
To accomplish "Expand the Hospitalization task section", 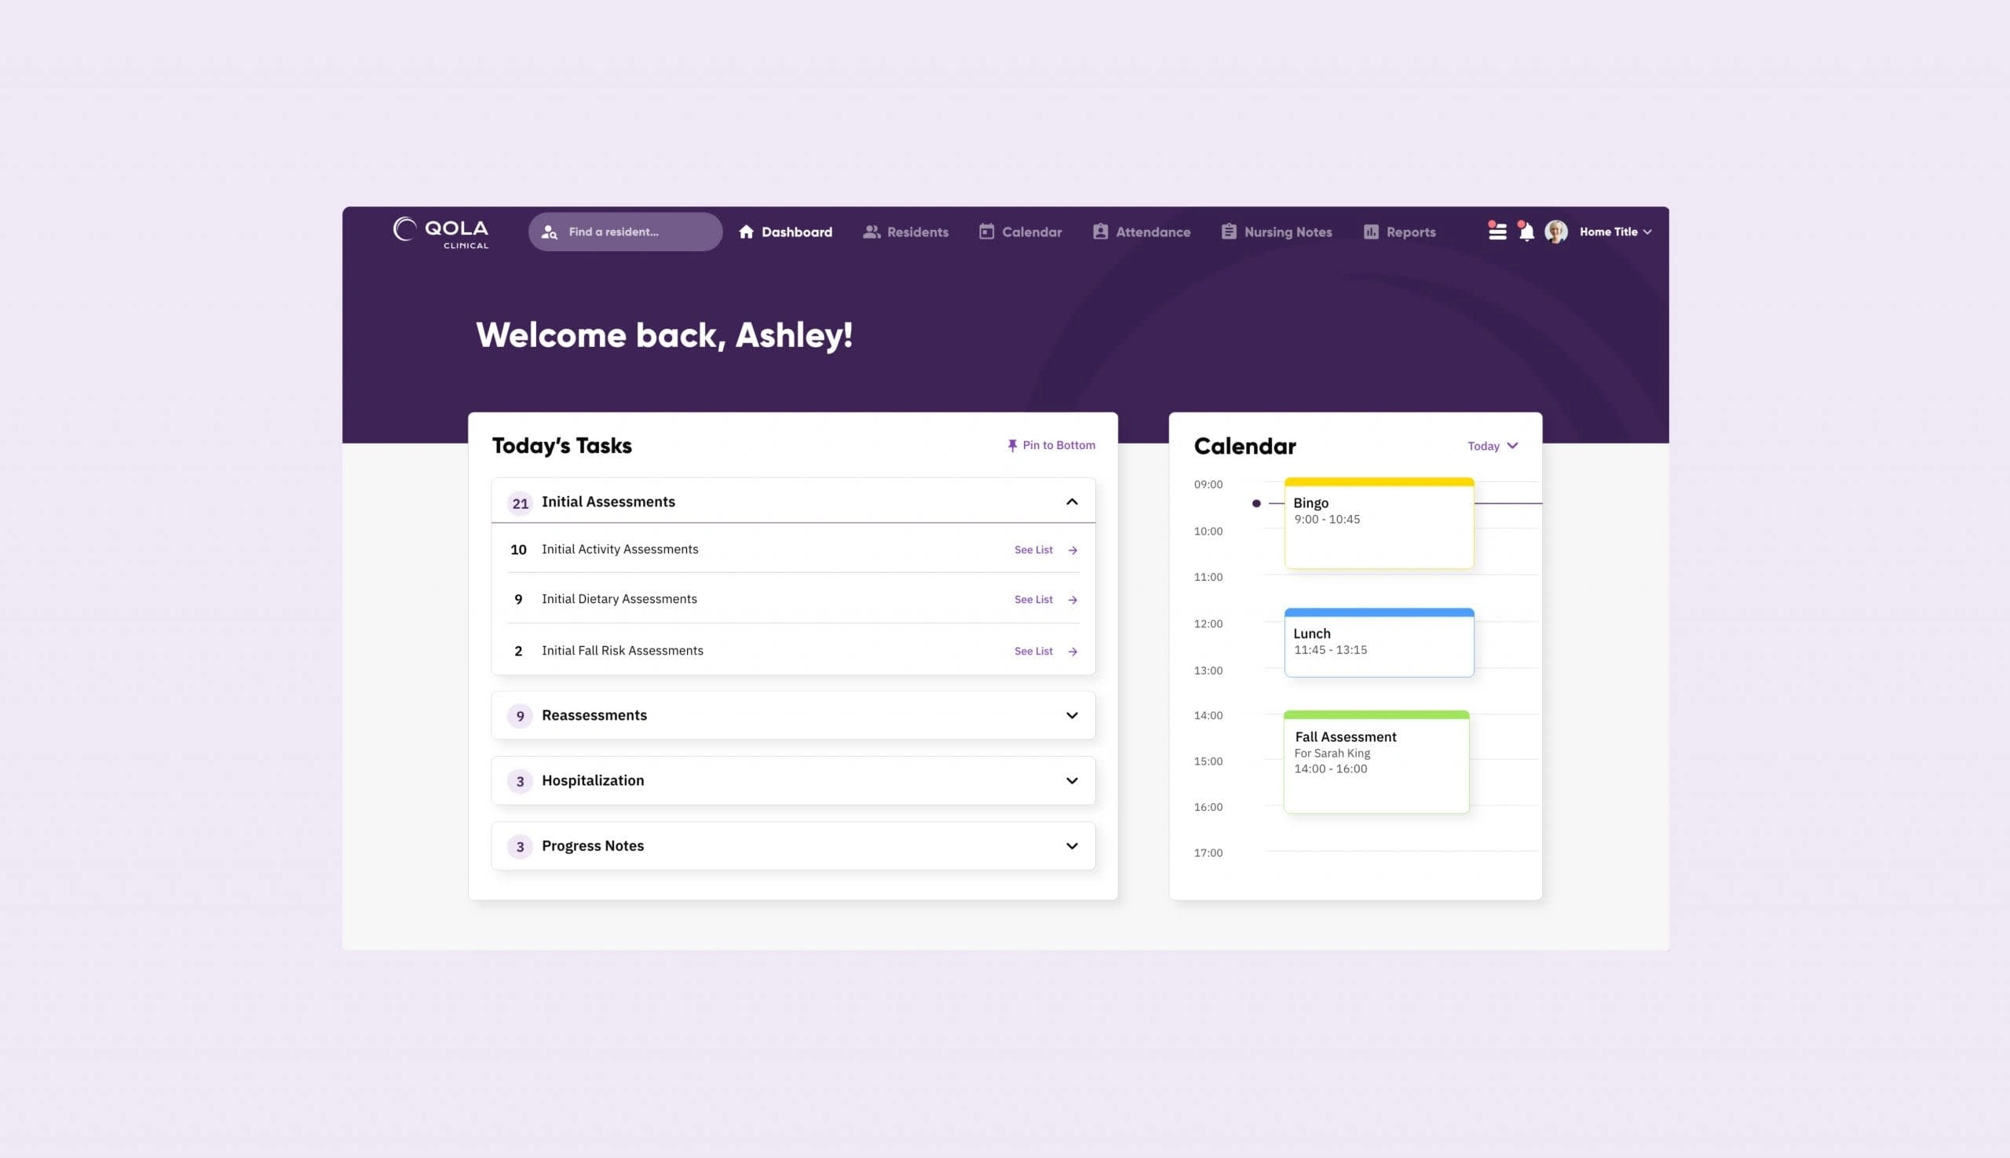I will [x=1073, y=780].
